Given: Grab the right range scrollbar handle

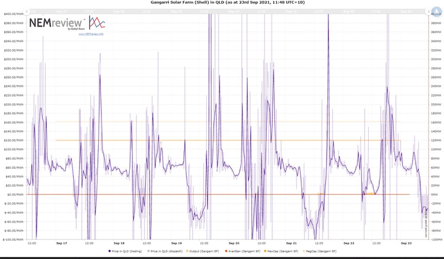Looking at the screenshot, I should (x=428, y=12).
